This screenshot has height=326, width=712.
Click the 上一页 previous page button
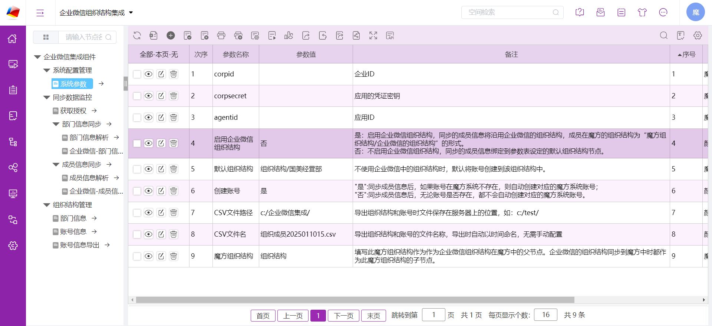(293, 316)
